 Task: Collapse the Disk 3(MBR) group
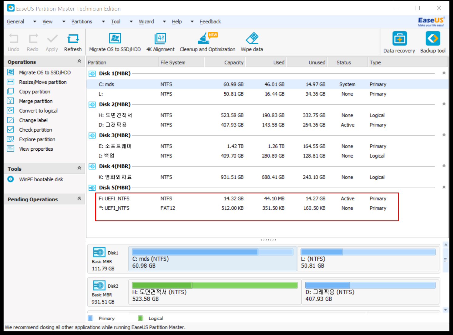point(444,135)
